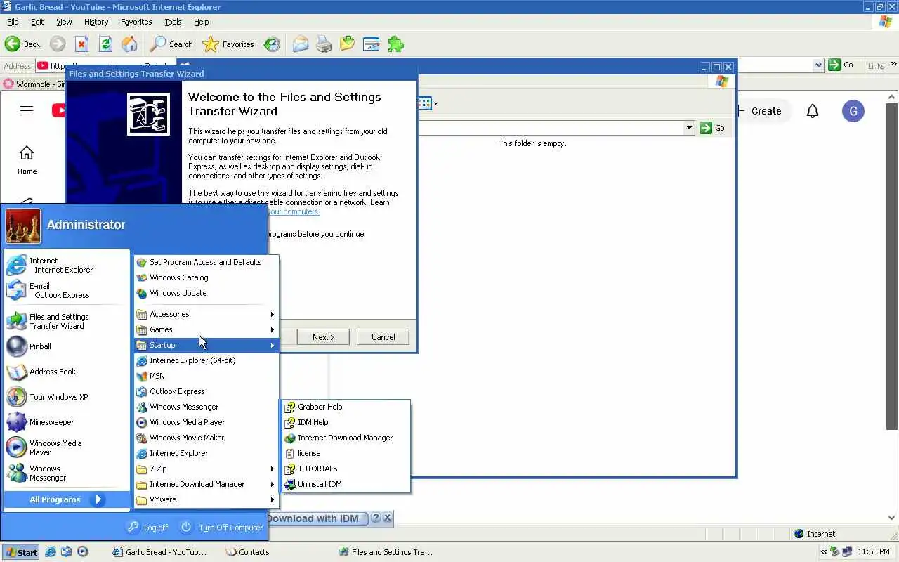
Task: Click the IE vertical scrollbar down arrow
Action: point(892,519)
